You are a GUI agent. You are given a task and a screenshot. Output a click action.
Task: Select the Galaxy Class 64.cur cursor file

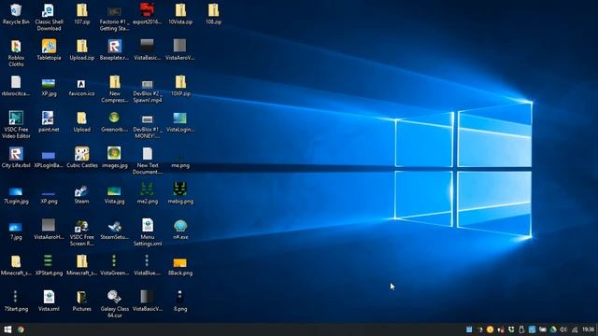point(114,304)
